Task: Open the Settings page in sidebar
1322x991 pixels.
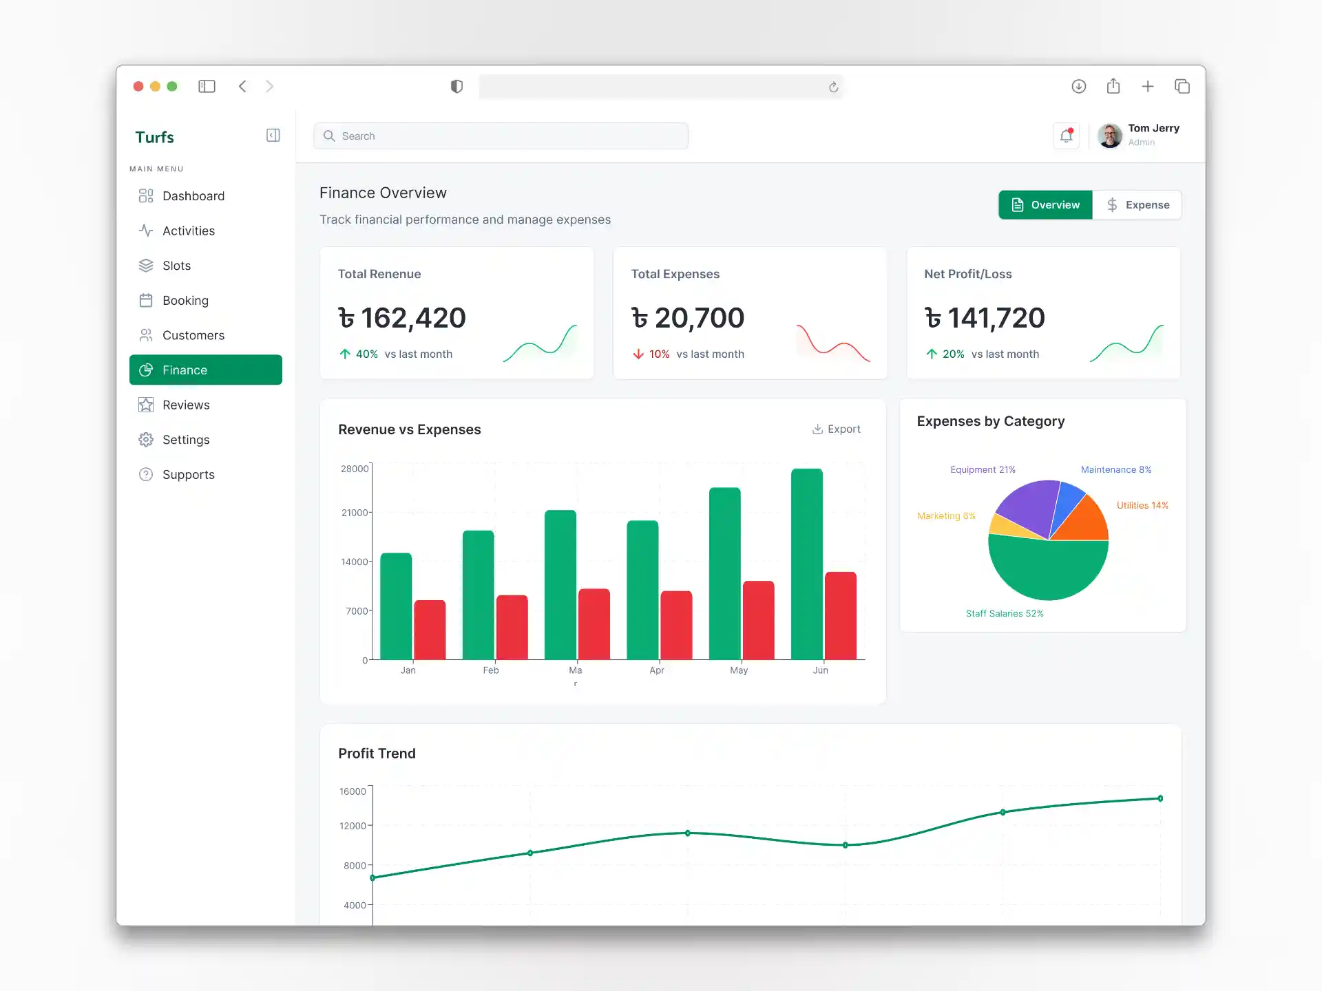Action: coord(185,440)
